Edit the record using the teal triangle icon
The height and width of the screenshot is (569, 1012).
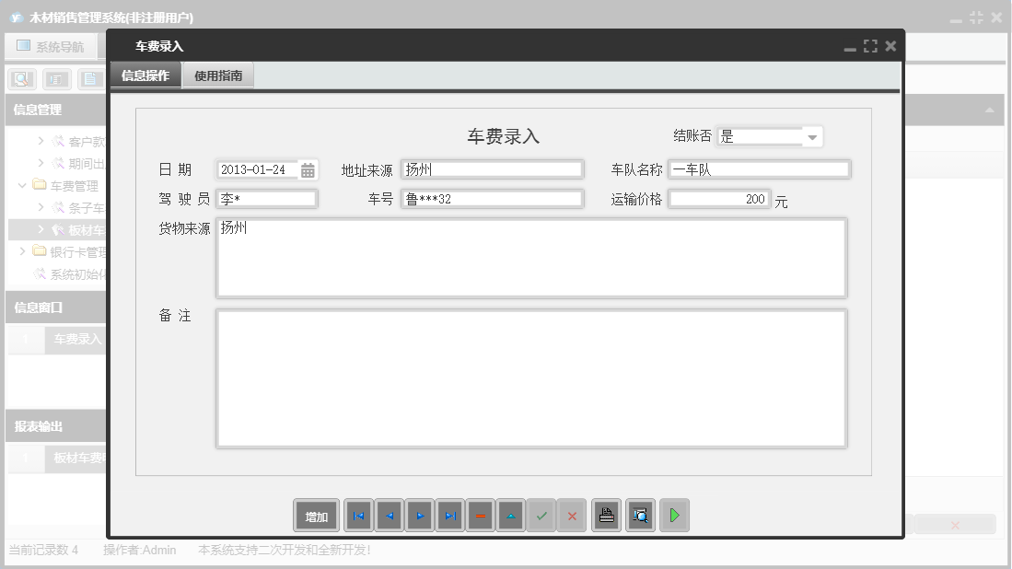[x=510, y=515]
